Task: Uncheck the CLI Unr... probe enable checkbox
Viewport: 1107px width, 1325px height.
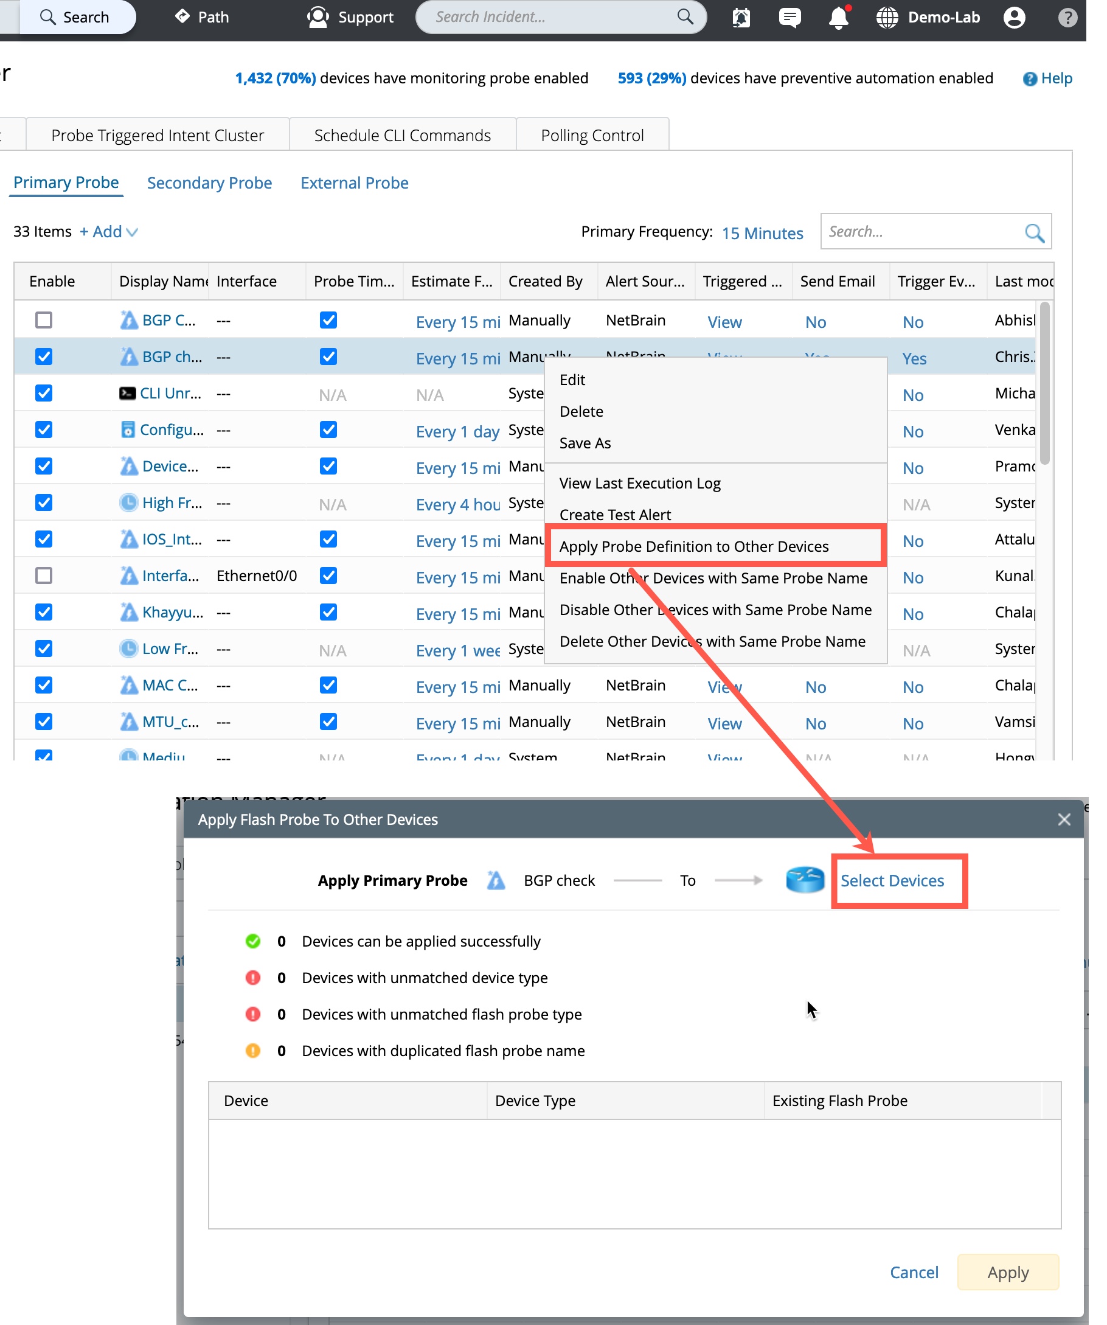Action: (44, 394)
